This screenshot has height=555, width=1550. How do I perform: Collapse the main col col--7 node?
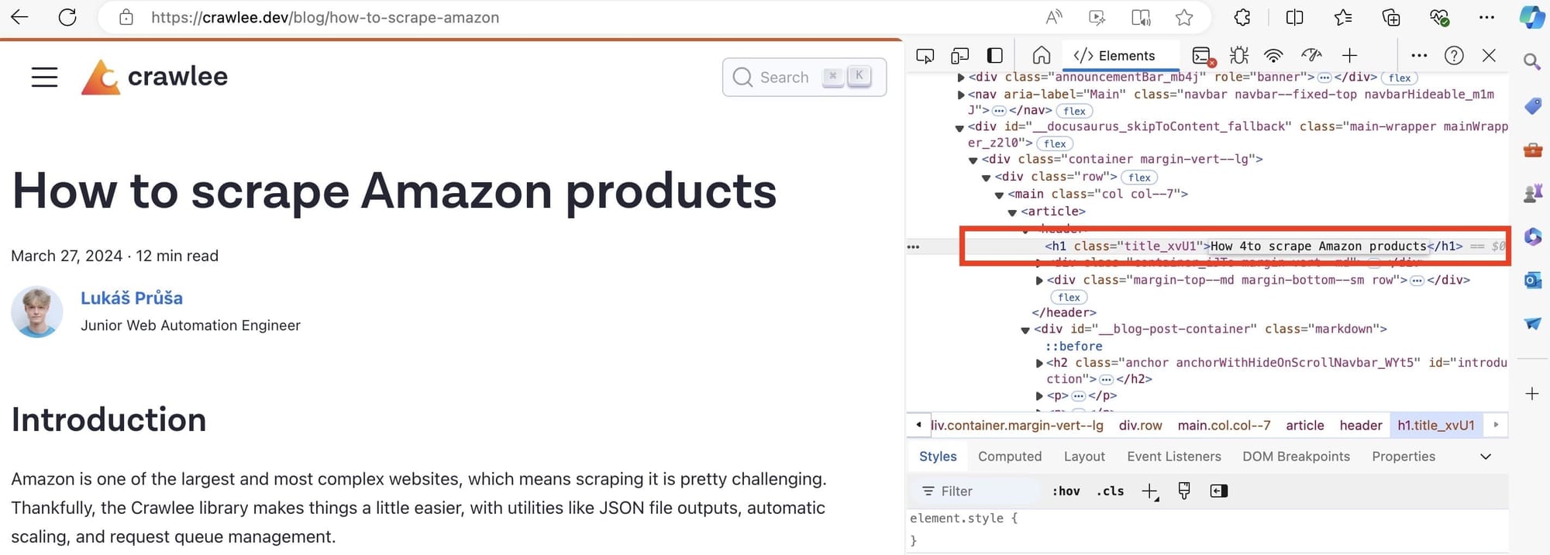[x=999, y=195]
